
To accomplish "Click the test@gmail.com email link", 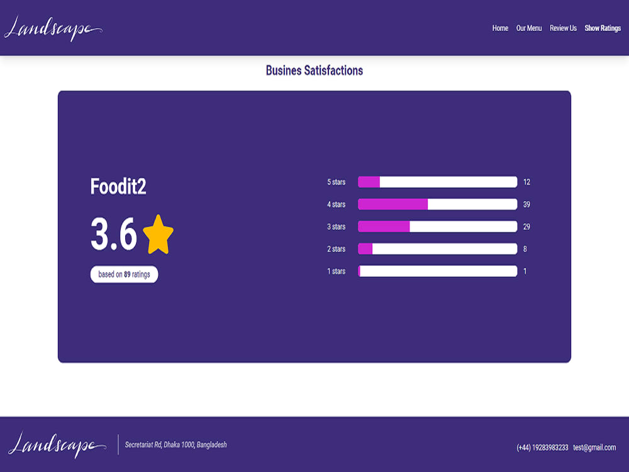I will click(594, 447).
